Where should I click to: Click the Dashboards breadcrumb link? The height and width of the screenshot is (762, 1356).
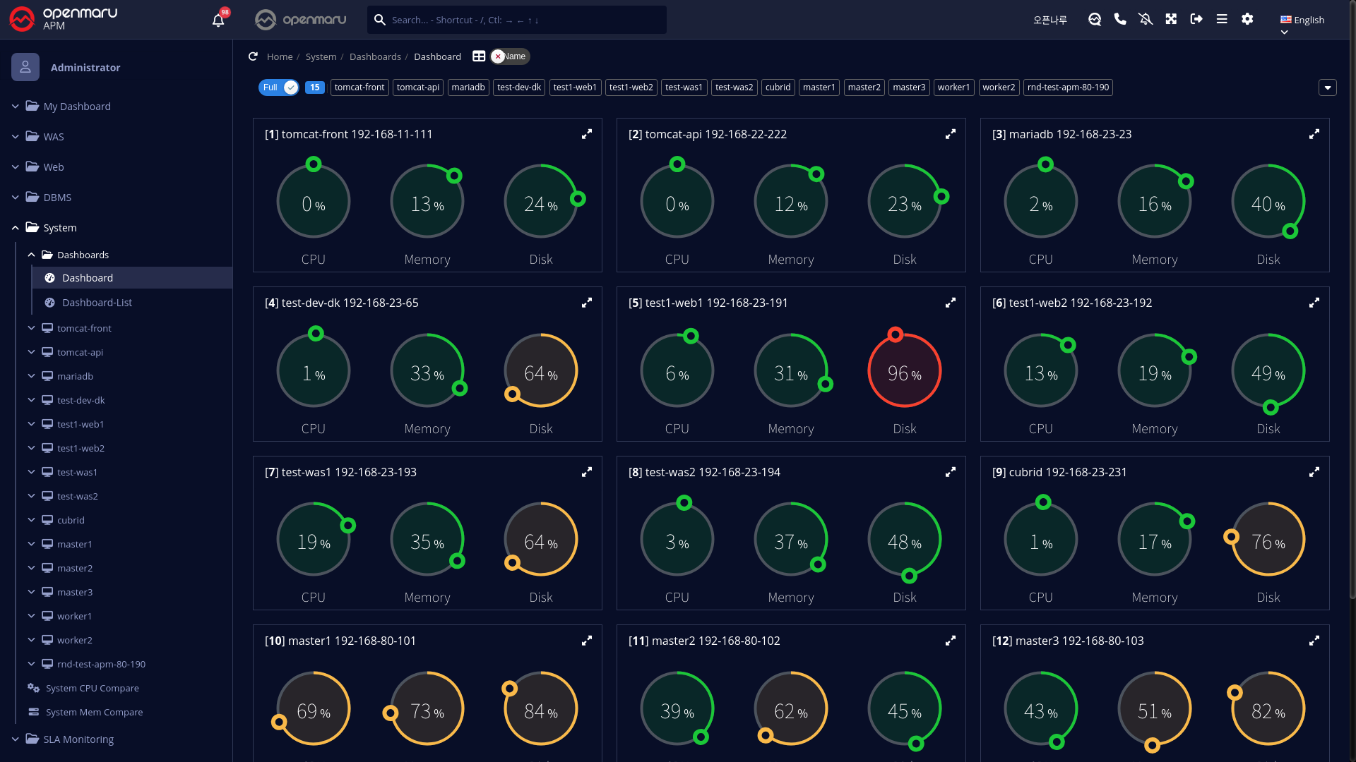click(375, 56)
